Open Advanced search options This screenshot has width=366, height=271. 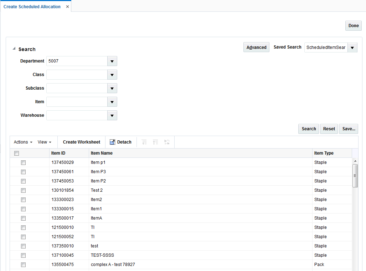pos(256,47)
